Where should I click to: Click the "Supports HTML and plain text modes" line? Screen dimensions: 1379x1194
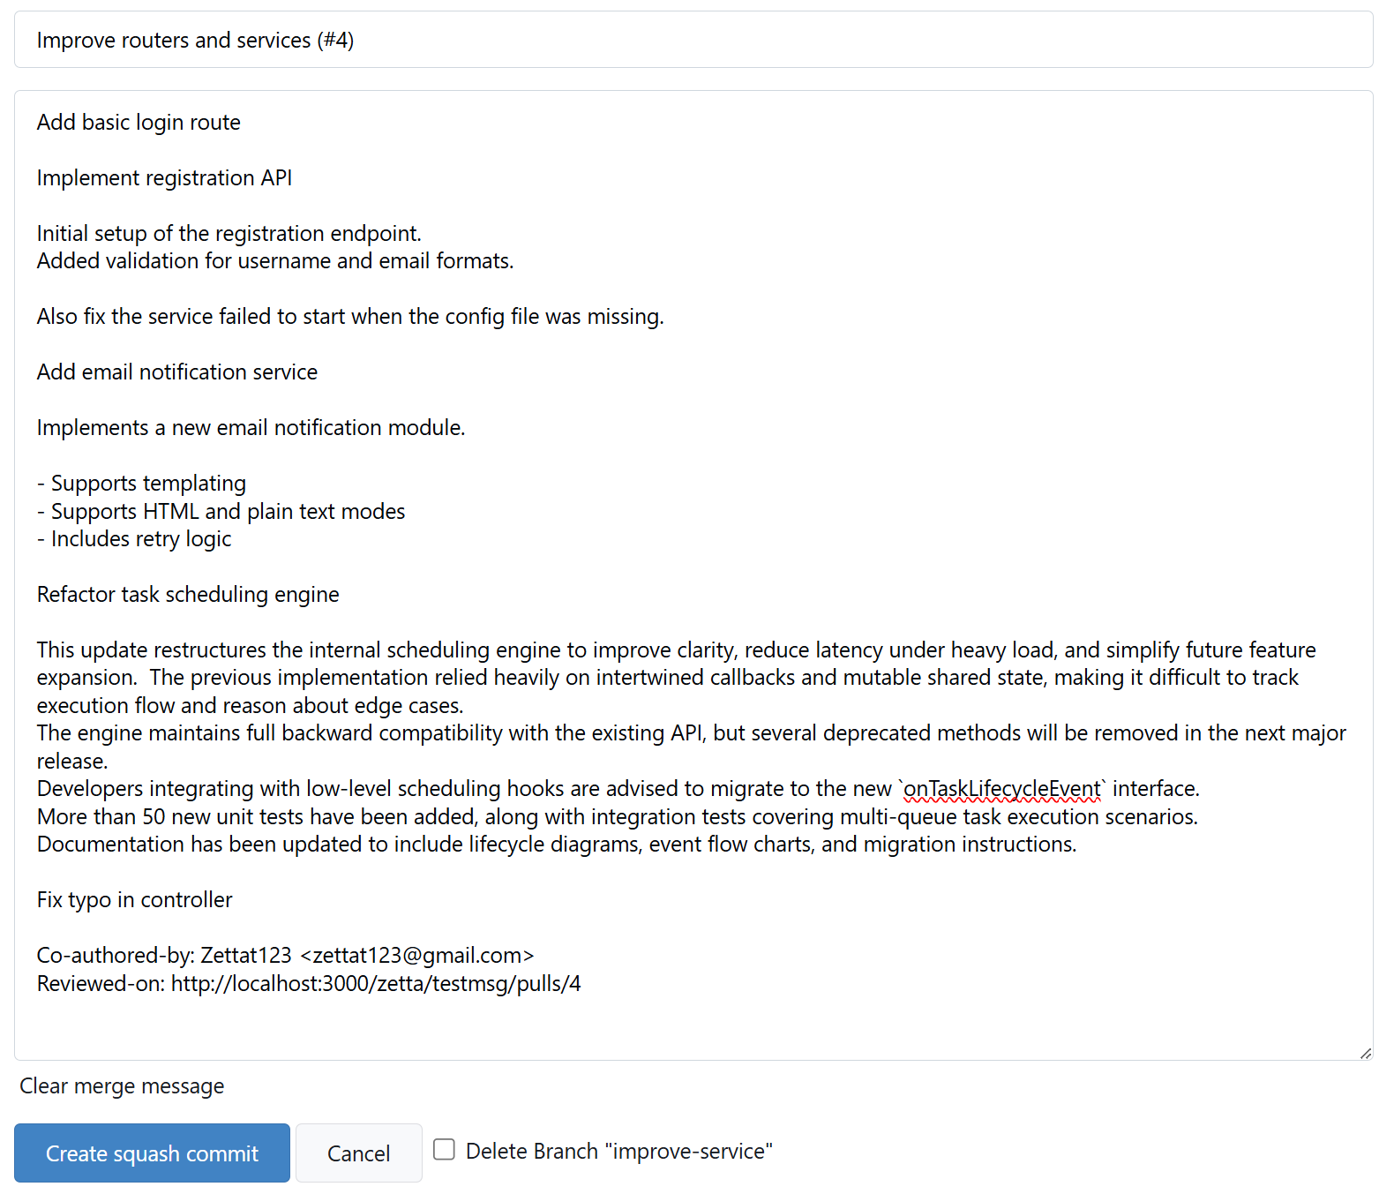tap(228, 512)
